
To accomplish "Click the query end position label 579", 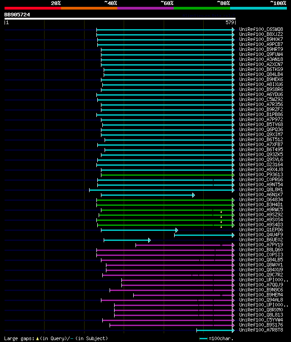I will 230,22.
